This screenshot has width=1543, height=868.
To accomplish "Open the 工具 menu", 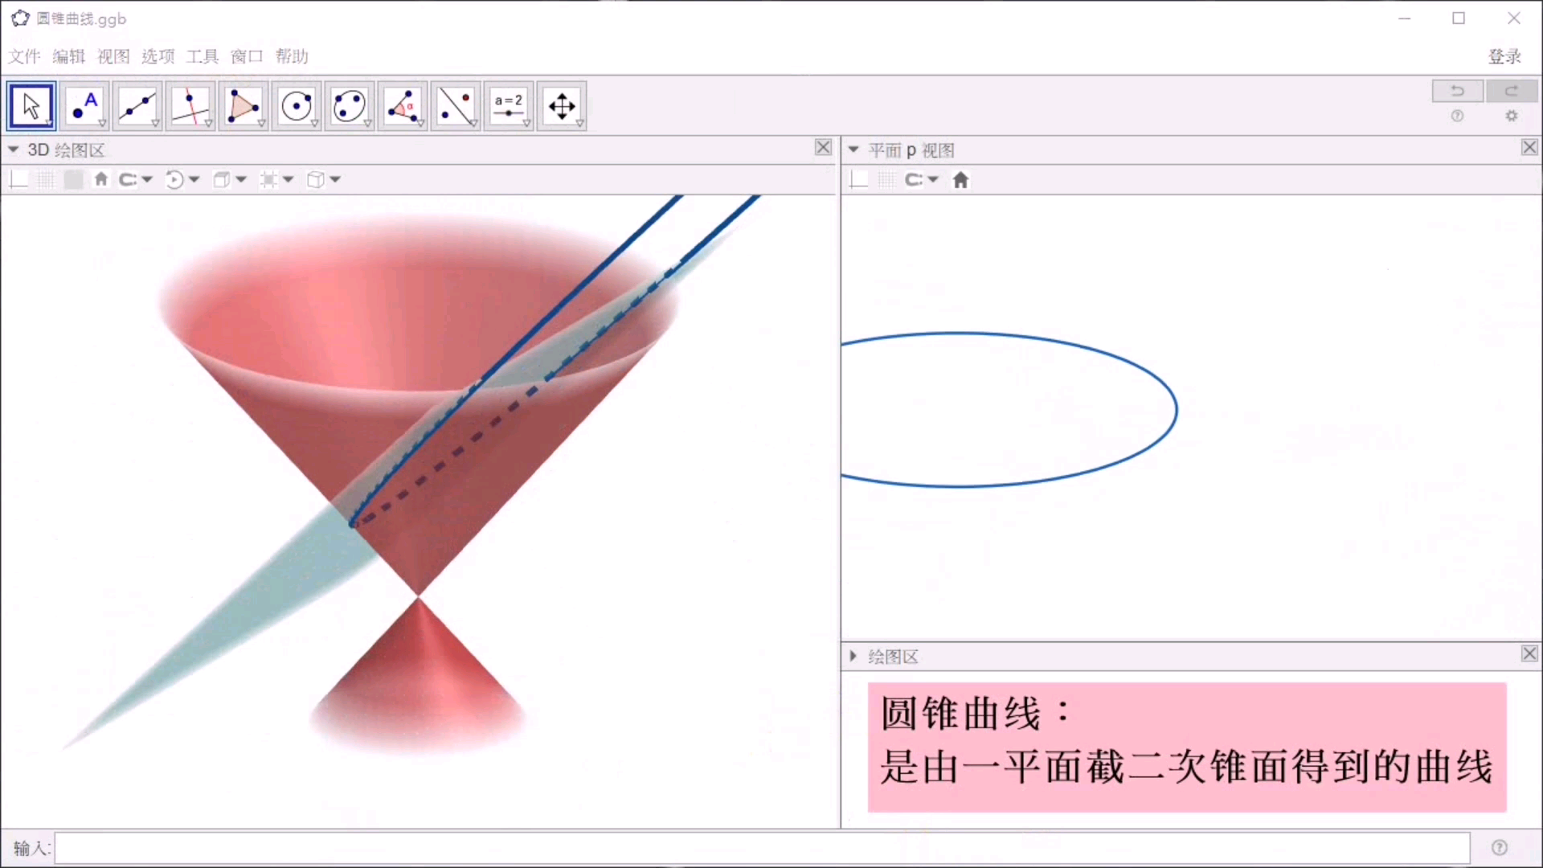I will click(201, 56).
